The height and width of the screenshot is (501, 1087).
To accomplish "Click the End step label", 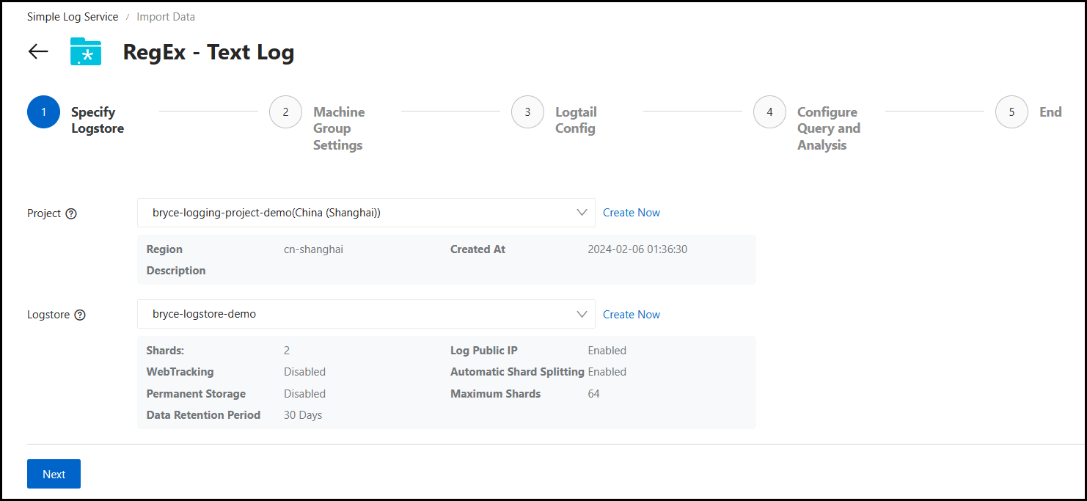I will (1050, 112).
